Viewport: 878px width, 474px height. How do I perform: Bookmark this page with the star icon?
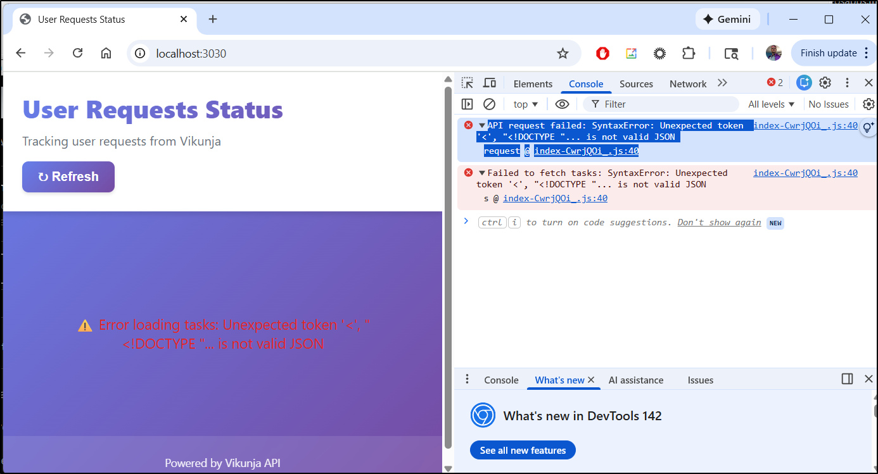[x=563, y=54]
